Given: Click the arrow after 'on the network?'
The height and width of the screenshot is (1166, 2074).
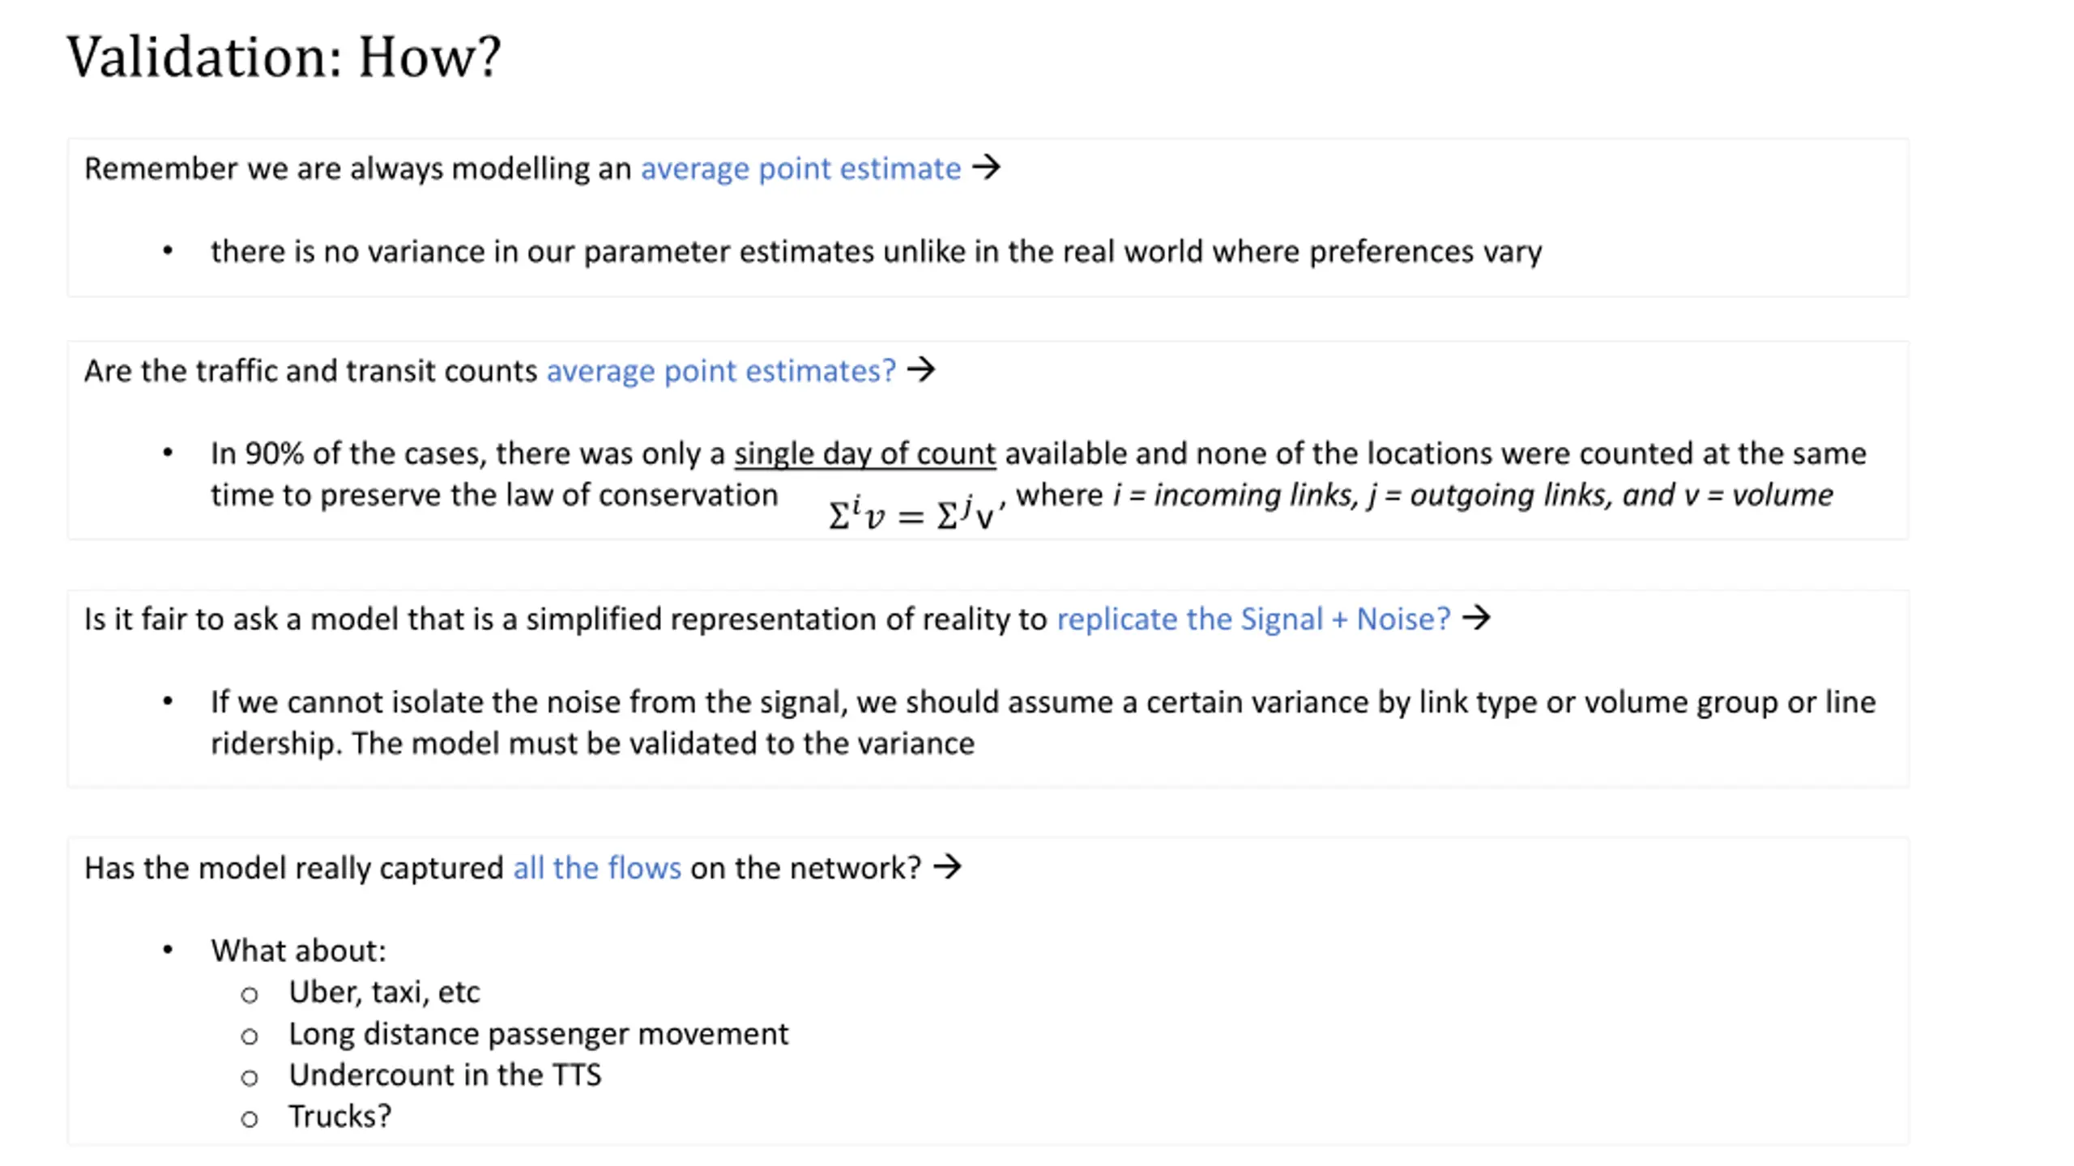Looking at the screenshot, I should point(947,867).
